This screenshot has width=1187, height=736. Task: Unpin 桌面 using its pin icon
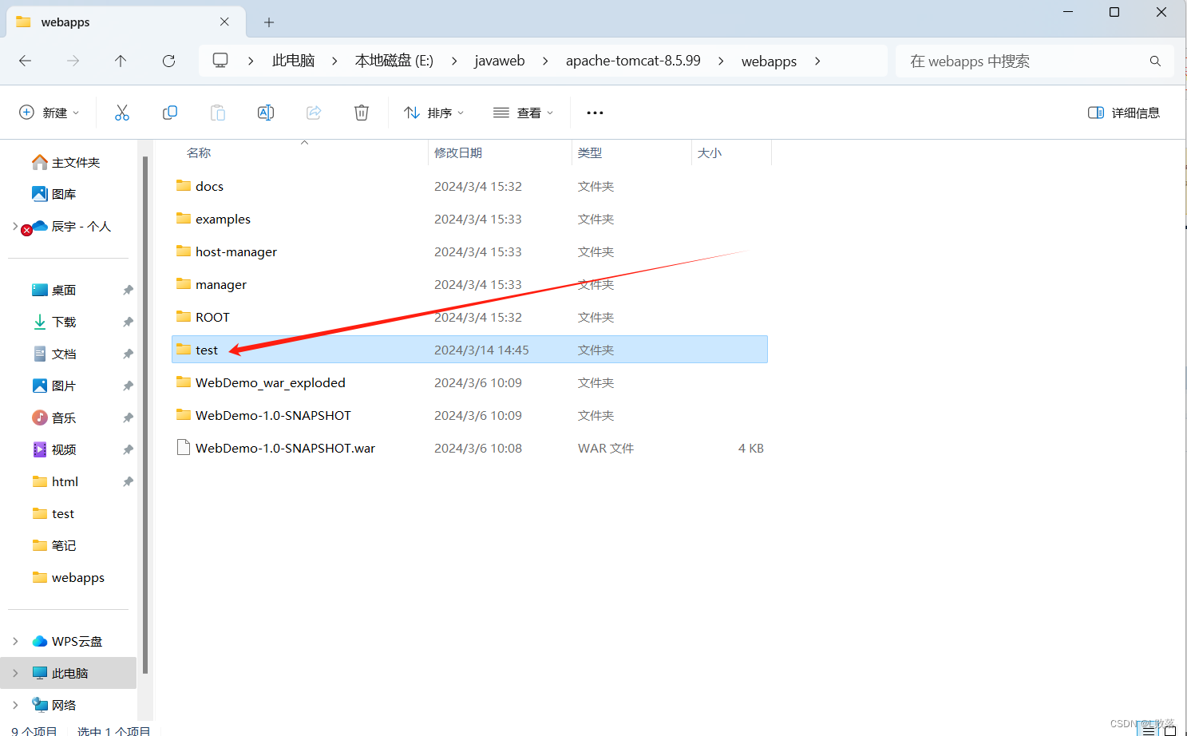[x=128, y=290]
